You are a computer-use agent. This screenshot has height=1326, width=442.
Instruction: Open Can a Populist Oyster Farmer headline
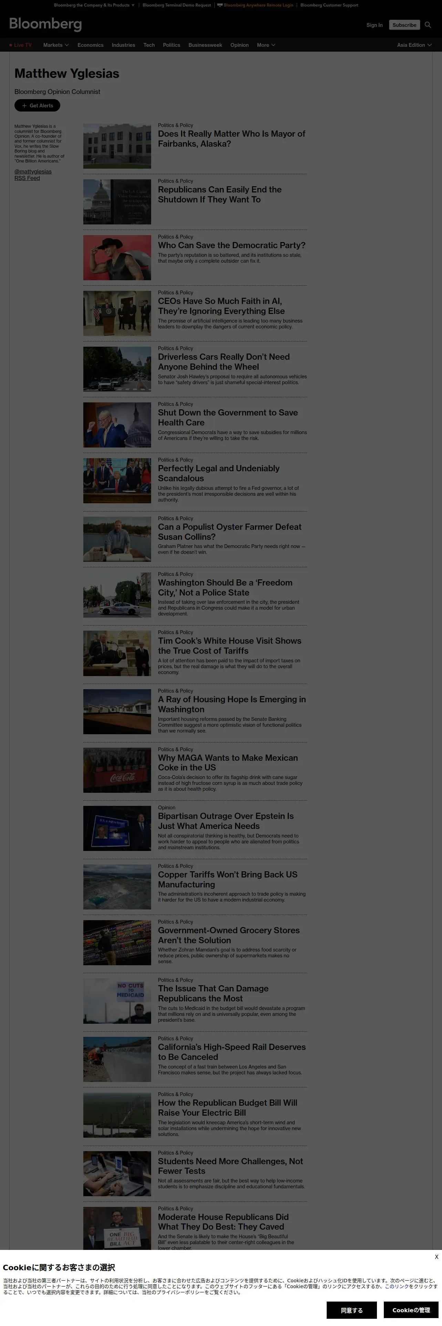pyautogui.click(x=230, y=532)
